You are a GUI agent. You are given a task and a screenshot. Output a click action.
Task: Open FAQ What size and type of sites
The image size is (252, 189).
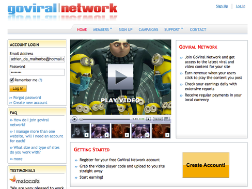[35, 150]
